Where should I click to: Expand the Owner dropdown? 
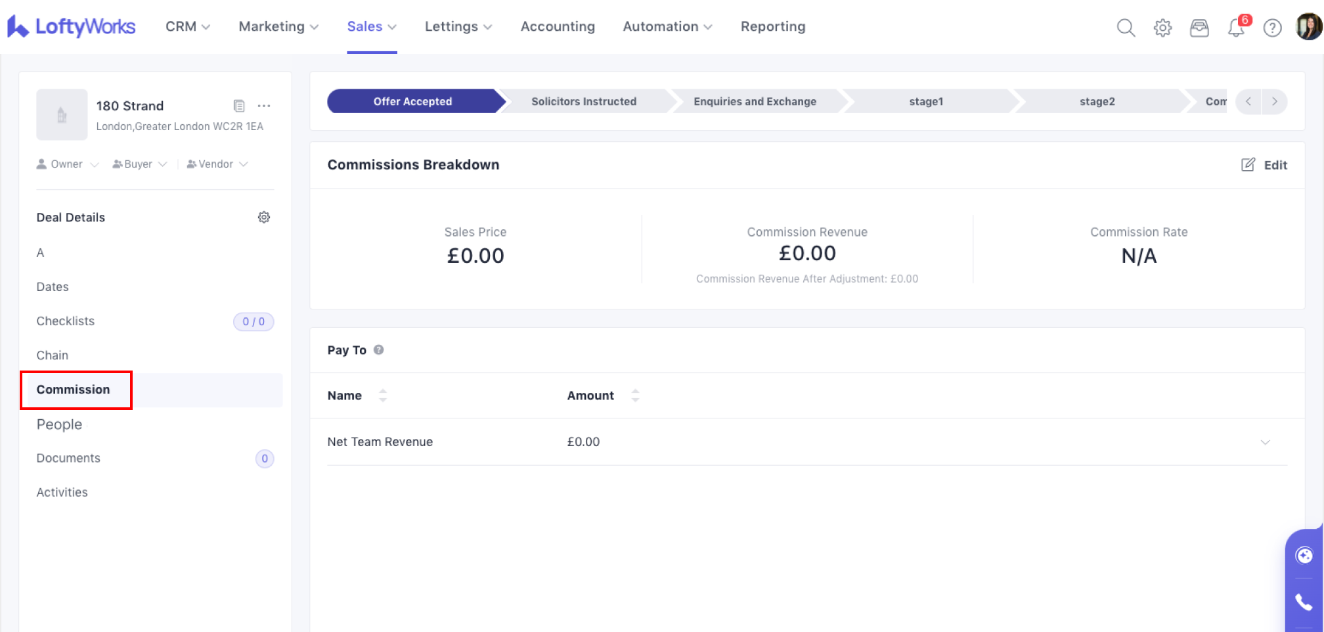point(68,164)
